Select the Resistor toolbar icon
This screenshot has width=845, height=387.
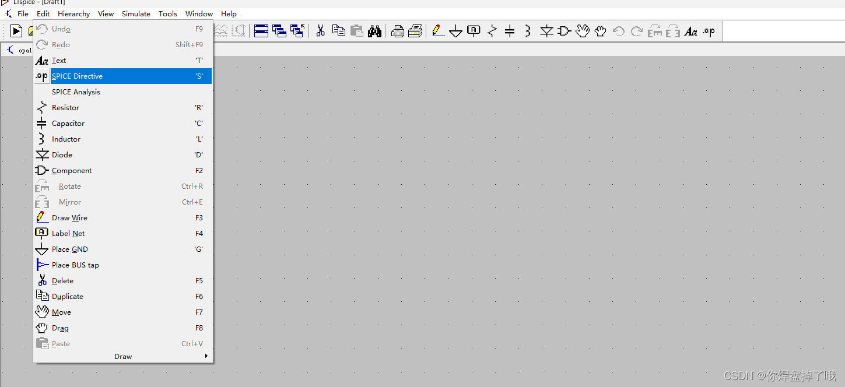[492, 31]
